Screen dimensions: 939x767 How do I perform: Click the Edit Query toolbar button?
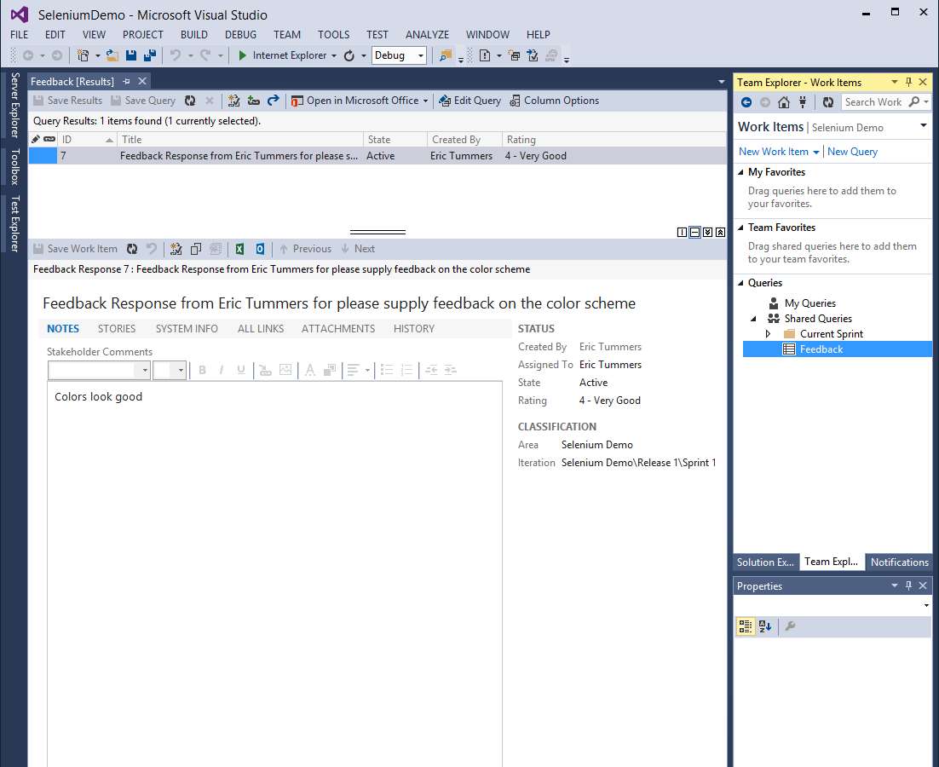click(469, 101)
